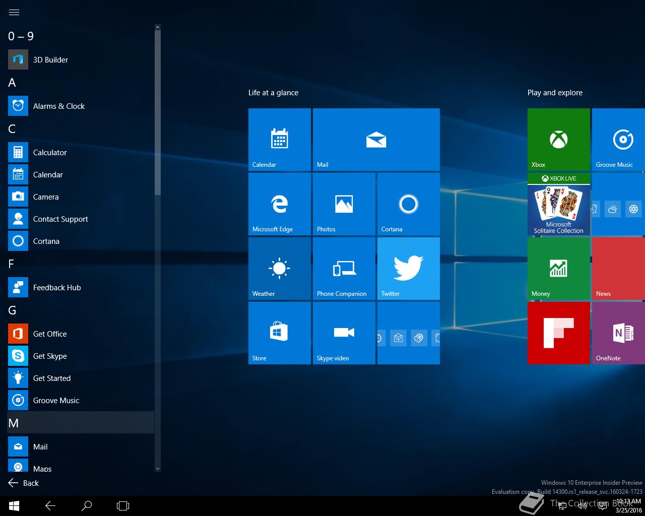Open the Money tile
Image resolution: width=645 pixels, height=516 pixels.
click(x=559, y=269)
